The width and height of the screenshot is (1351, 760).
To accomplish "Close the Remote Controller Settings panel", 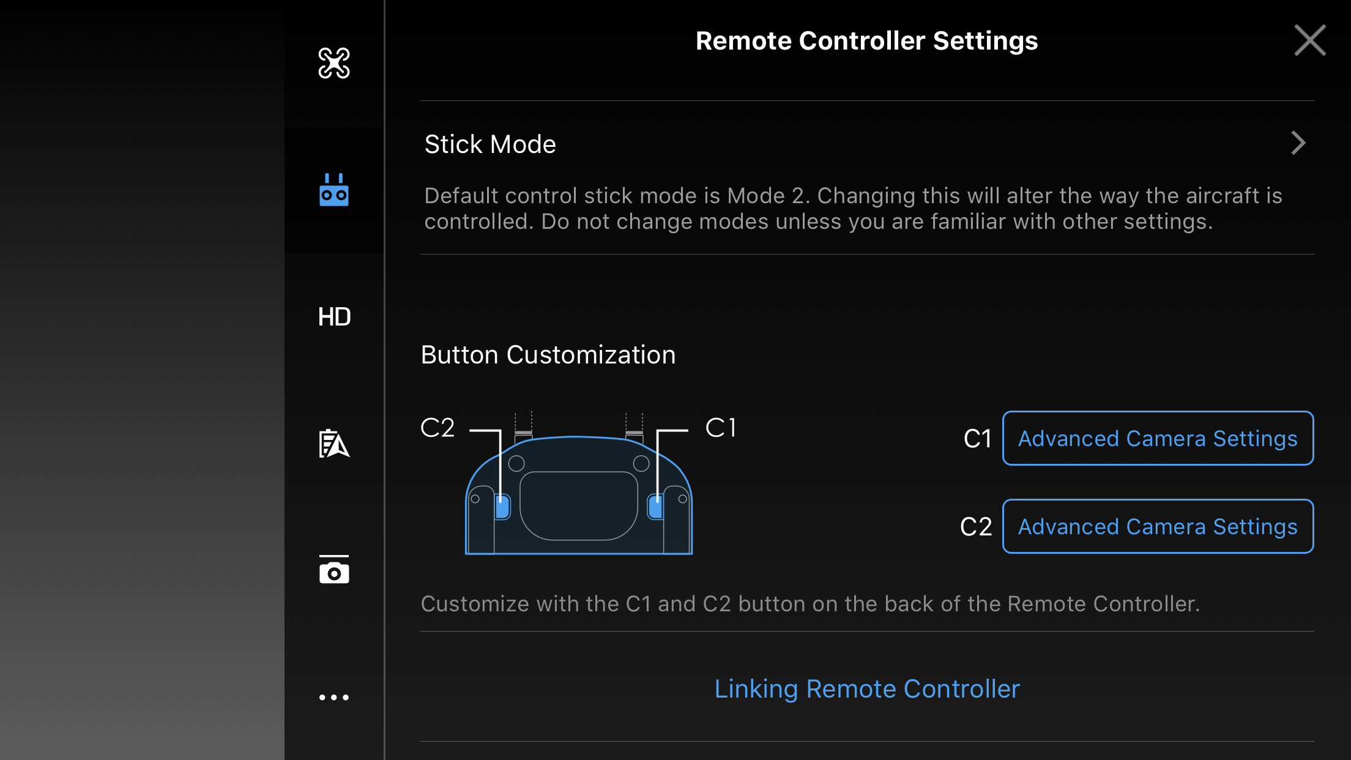I will (x=1310, y=40).
